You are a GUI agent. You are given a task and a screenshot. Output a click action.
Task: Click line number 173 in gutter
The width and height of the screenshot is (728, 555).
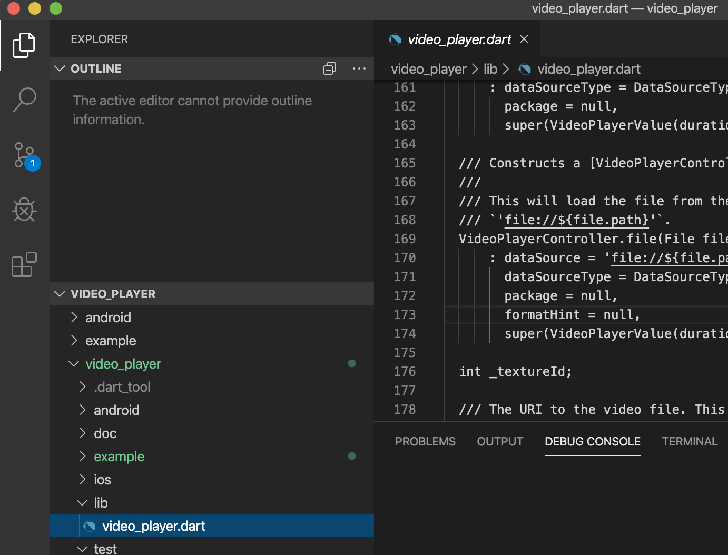(x=405, y=314)
